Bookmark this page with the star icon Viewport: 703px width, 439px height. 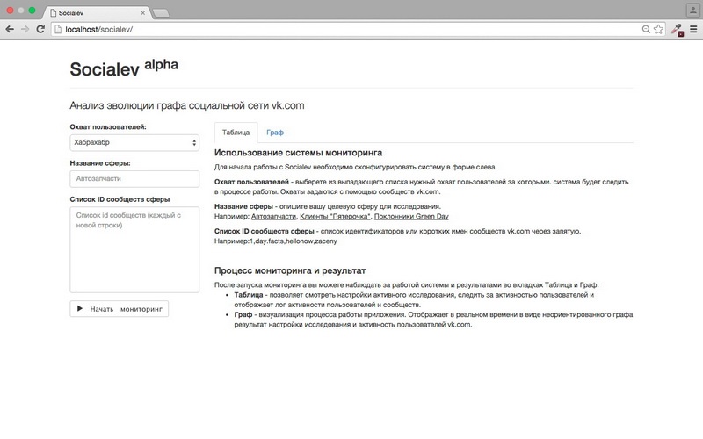pyautogui.click(x=658, y=29)
